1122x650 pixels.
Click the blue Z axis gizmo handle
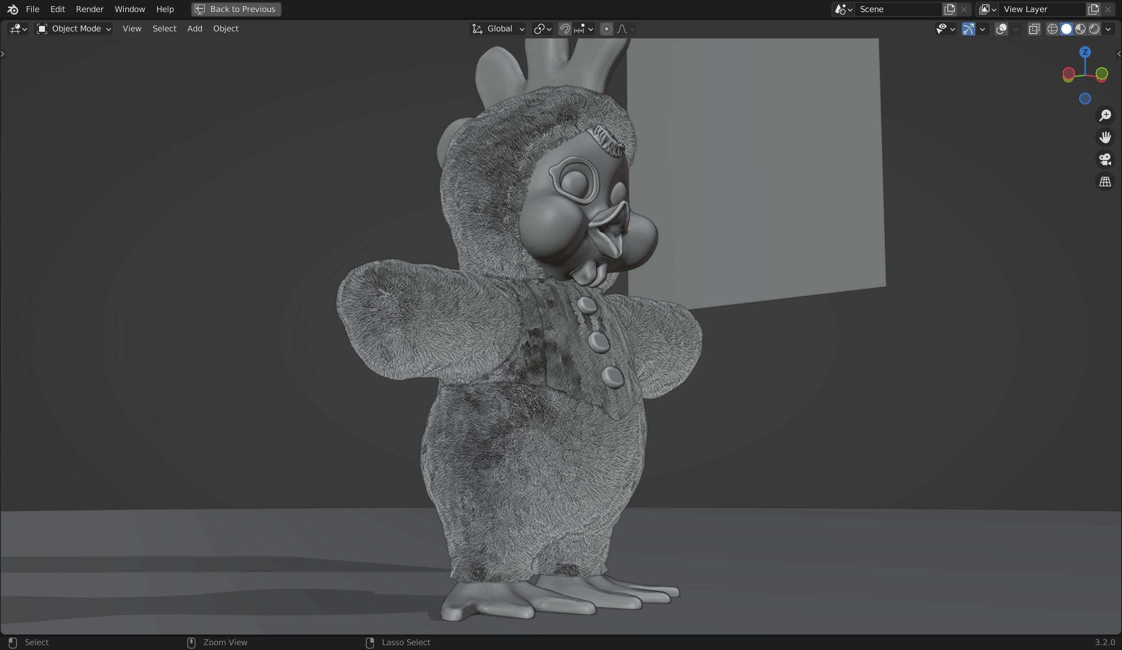pos(1085,52)
